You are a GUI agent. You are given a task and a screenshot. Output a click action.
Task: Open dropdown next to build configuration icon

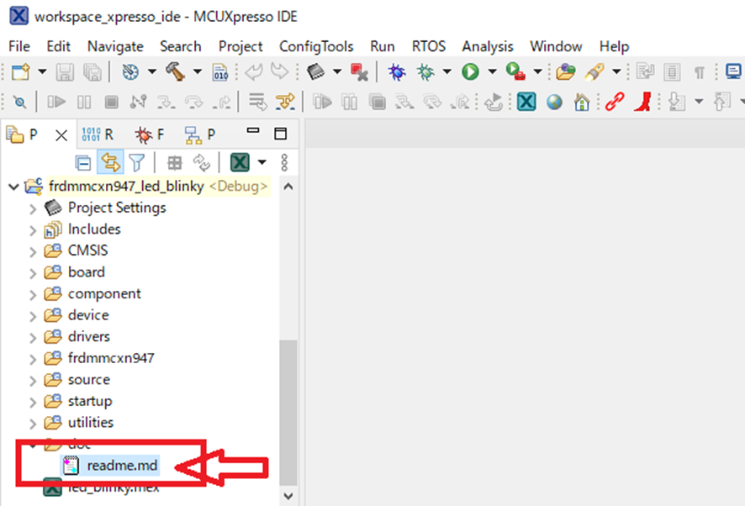click(x=151, y=71)
